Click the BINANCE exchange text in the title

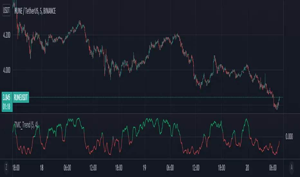pyautogui.click(x=48, y=11)
